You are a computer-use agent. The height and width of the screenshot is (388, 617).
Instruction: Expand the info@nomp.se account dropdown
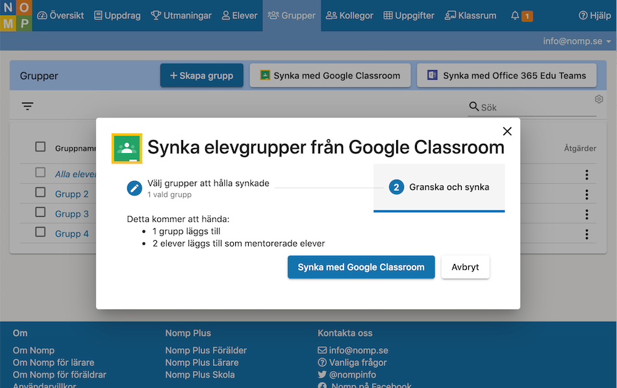tap(577, 42)
